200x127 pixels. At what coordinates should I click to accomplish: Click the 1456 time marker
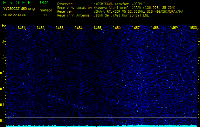tap(117, 28)
